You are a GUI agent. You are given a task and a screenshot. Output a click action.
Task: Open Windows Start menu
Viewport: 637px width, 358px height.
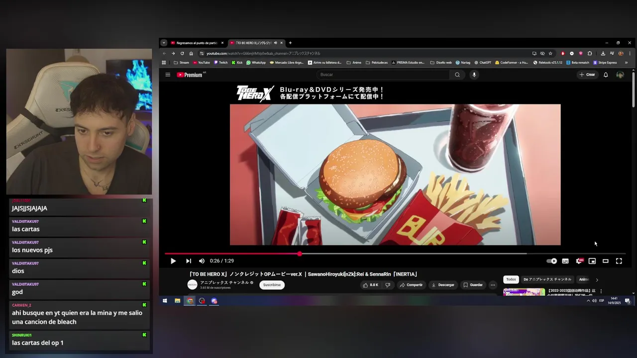click(x=165, y=301)
